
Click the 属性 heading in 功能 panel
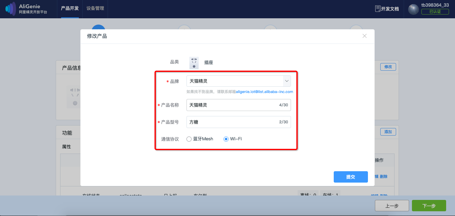(x=66, y=147)
